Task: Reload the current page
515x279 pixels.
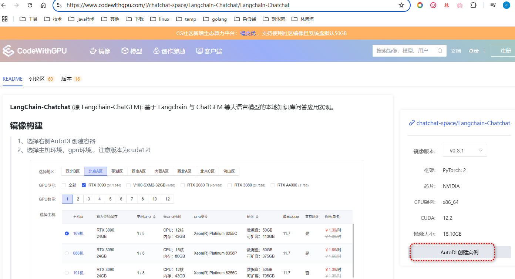Action: (x=30, y=5)
